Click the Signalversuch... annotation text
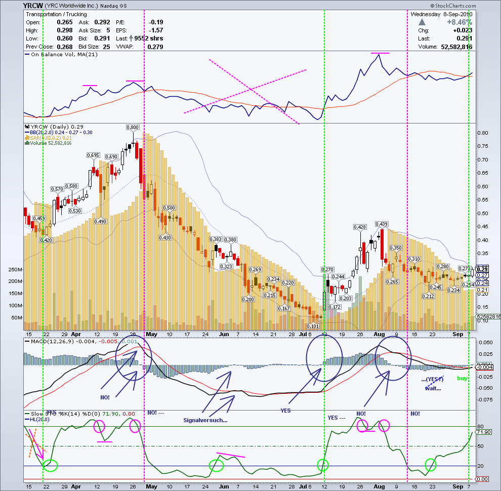 click(205, 420)
